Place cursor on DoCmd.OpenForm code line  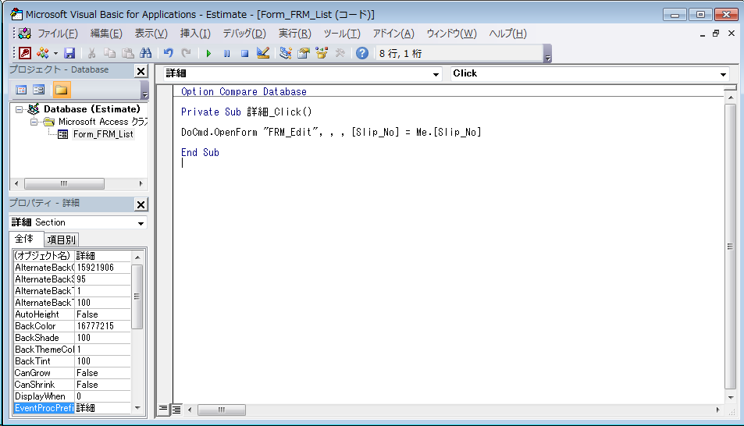(x=331, y=133)
